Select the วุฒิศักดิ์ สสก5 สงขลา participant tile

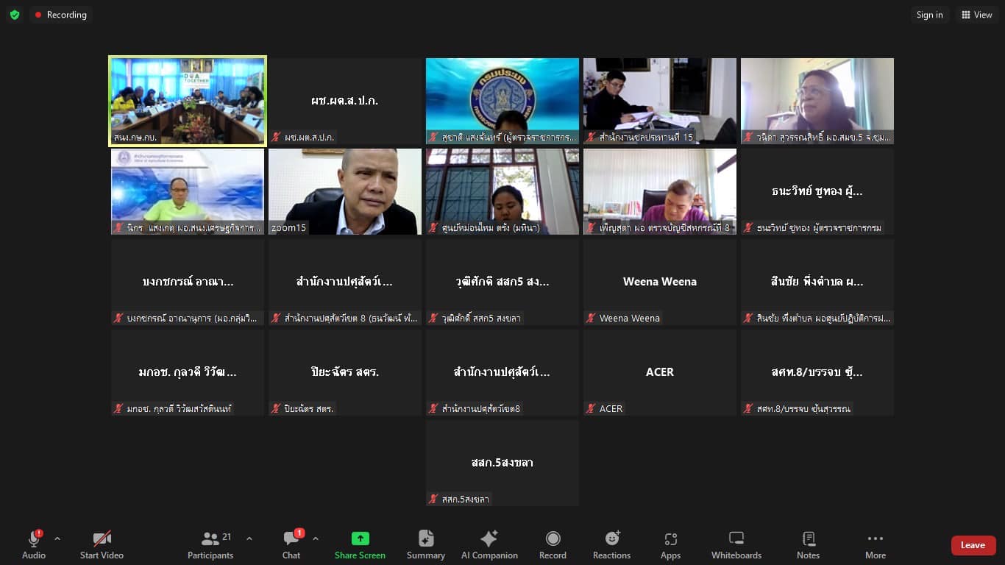[x=502, y=282]
